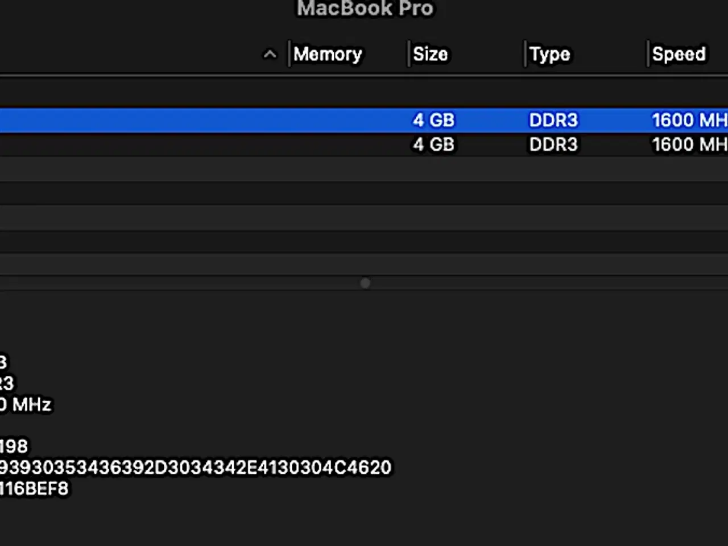
Task: Sort the table by the Type column
Action: point(549,55)
